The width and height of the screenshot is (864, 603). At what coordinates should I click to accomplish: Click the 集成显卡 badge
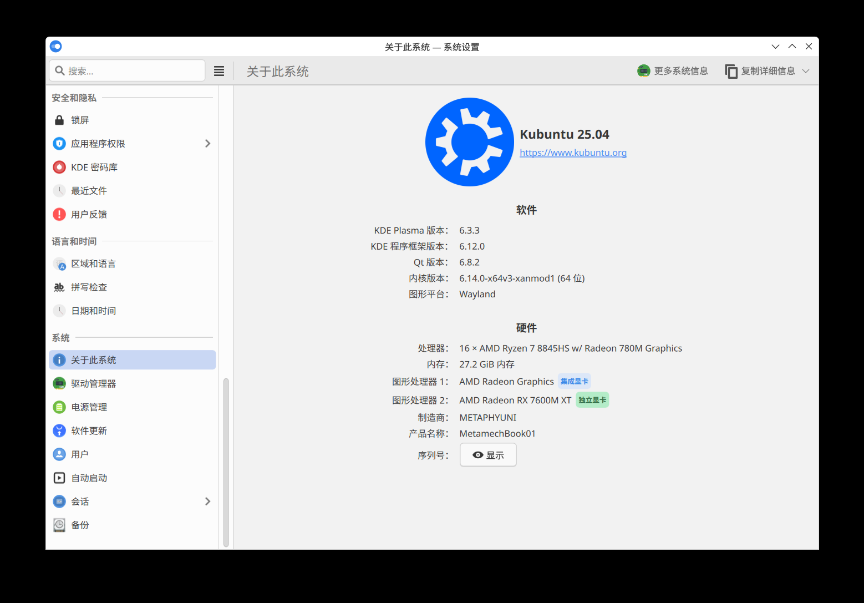tap(575, 382)
